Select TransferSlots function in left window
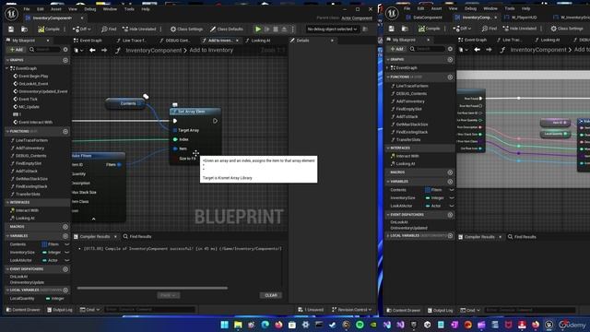The height and width of the screenshot is (332, 590). (28, 195)
